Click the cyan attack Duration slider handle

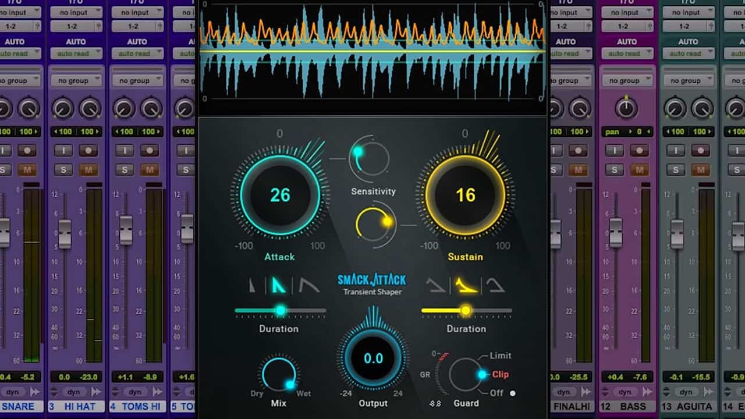[281, 311]
